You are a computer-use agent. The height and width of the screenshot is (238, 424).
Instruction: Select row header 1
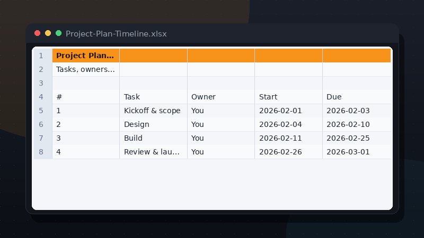42,56
